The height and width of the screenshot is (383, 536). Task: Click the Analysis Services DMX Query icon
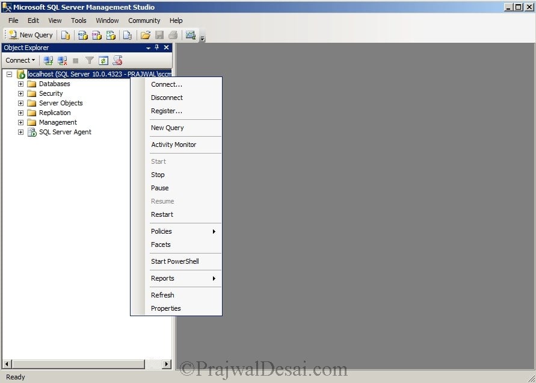pos(97,35)
